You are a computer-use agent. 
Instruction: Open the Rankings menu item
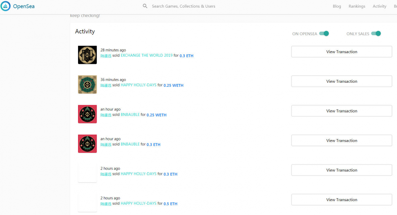pyautogui.click(x=357, y=6)
